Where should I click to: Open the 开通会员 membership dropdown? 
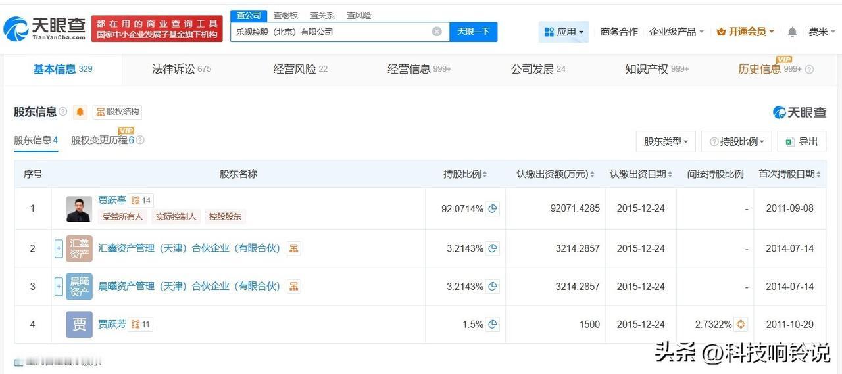745,32
